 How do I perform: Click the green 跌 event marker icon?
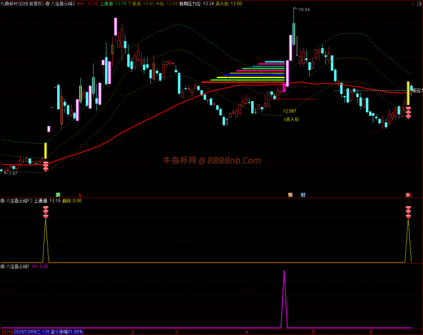[58, 194]
